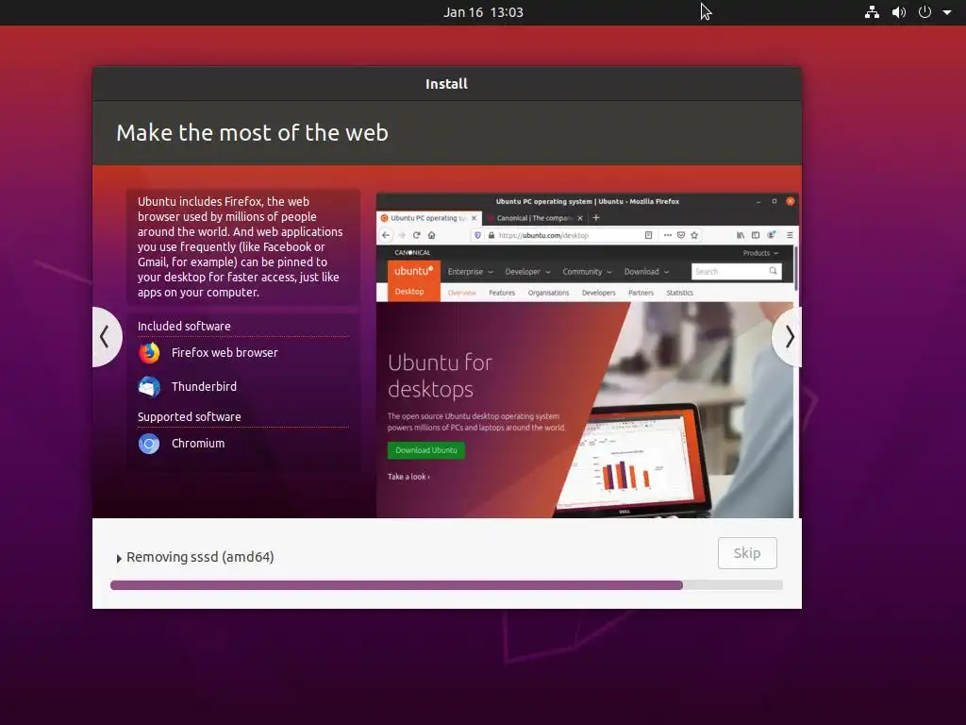Click the new tab plus icon
The image size is (966, 725).
point(596,218)
